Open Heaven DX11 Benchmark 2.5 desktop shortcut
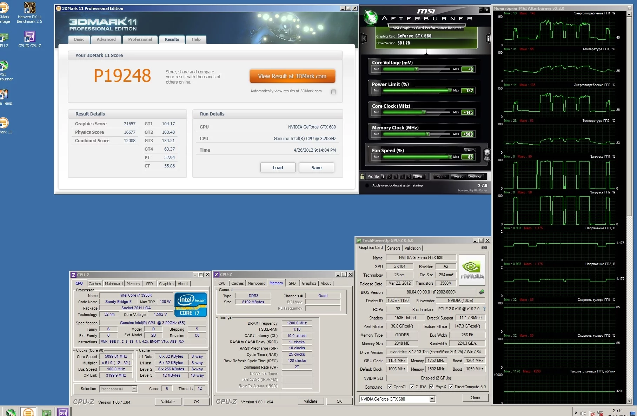 point(29,13)
